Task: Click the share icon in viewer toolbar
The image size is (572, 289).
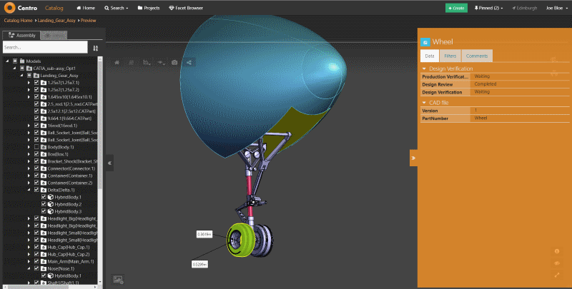Action: pyautogui.click(x=189, y=63)
